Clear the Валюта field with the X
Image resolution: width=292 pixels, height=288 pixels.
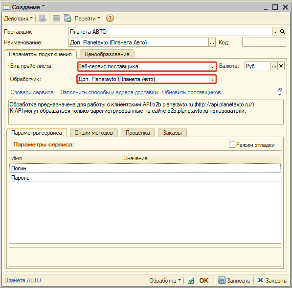pyautogui.click(x=281, y=66)
